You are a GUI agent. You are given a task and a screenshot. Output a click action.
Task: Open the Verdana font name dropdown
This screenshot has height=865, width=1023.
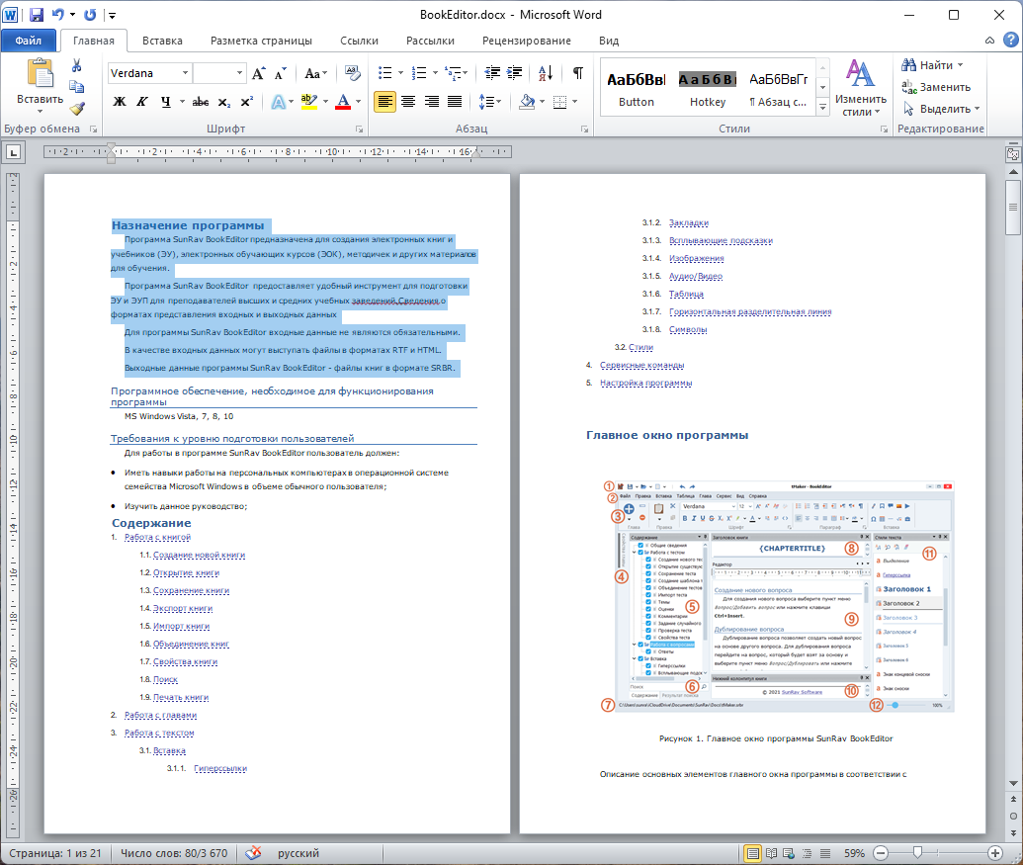pos(185,73)
